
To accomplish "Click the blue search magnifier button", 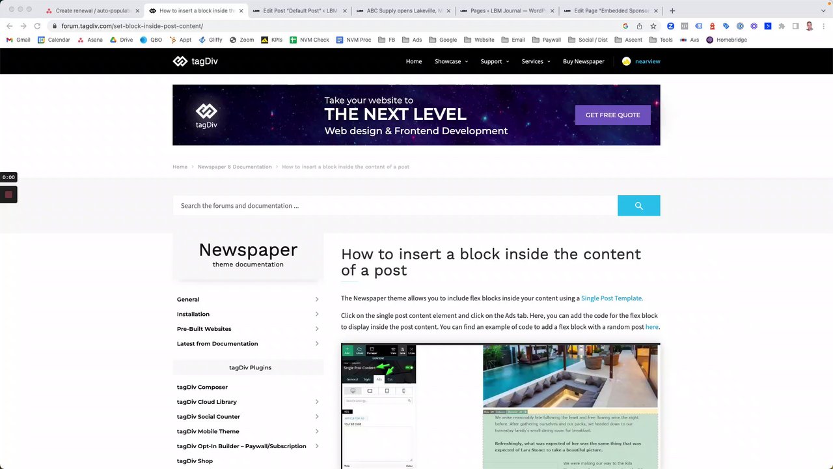I will 638,205.
